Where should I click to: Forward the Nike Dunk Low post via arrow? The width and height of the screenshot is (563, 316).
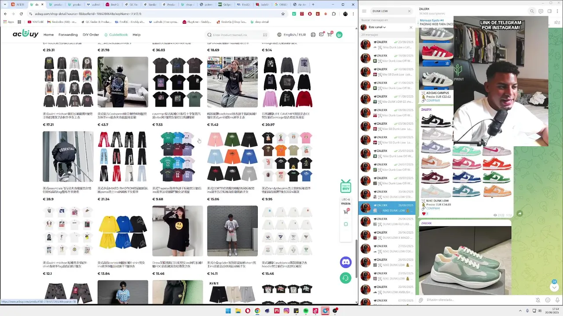[x=519, y=214]
